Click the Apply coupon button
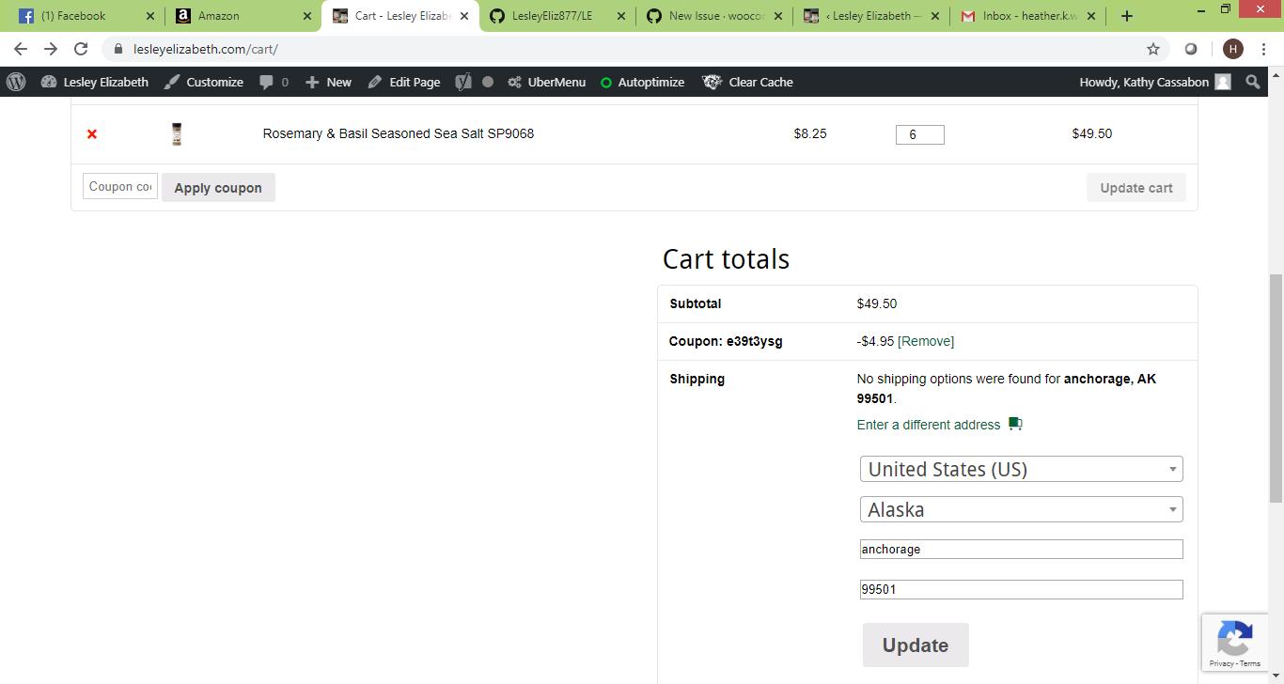The image size is (1284, 684). click(218, 188)
